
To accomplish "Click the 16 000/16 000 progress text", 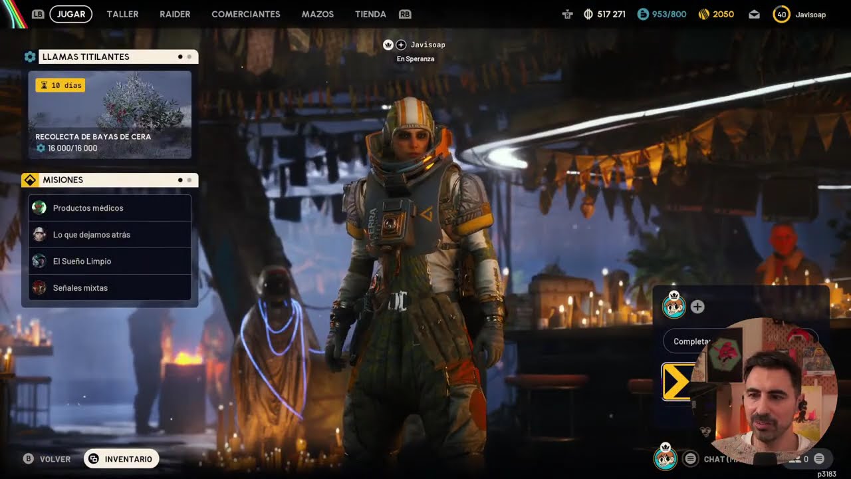I will click(x=72, y=148).
